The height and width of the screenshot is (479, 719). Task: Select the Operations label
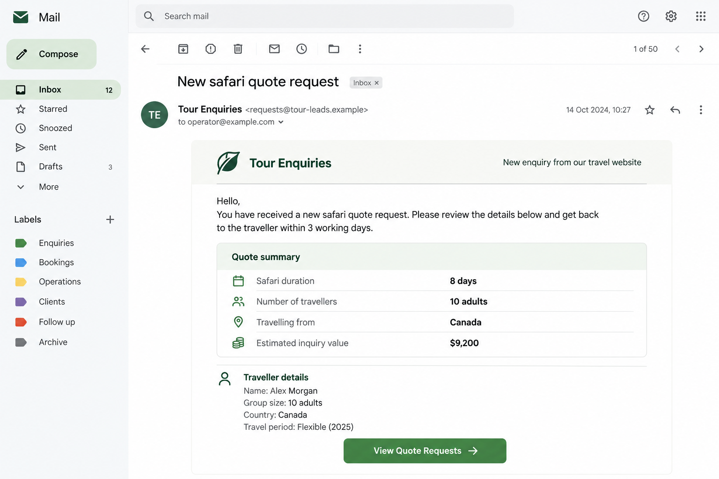[x=59, y=282]
